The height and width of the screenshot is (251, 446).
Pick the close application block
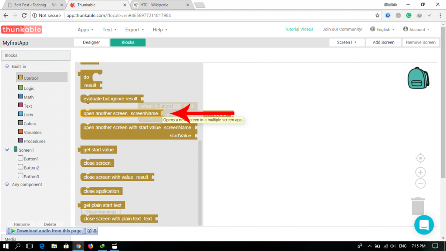[101, 191]
